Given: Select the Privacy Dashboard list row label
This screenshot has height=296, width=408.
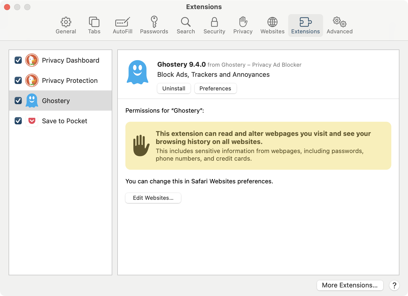Looking at the screenshot, I should pos(71,60).
